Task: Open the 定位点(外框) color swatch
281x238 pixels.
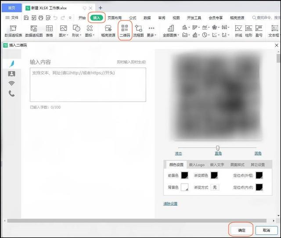Action: [x=259, y=175]
